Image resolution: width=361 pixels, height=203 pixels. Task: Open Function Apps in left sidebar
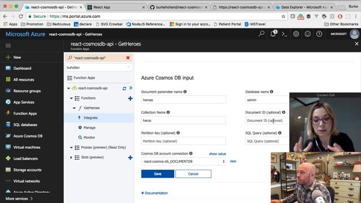21,113
